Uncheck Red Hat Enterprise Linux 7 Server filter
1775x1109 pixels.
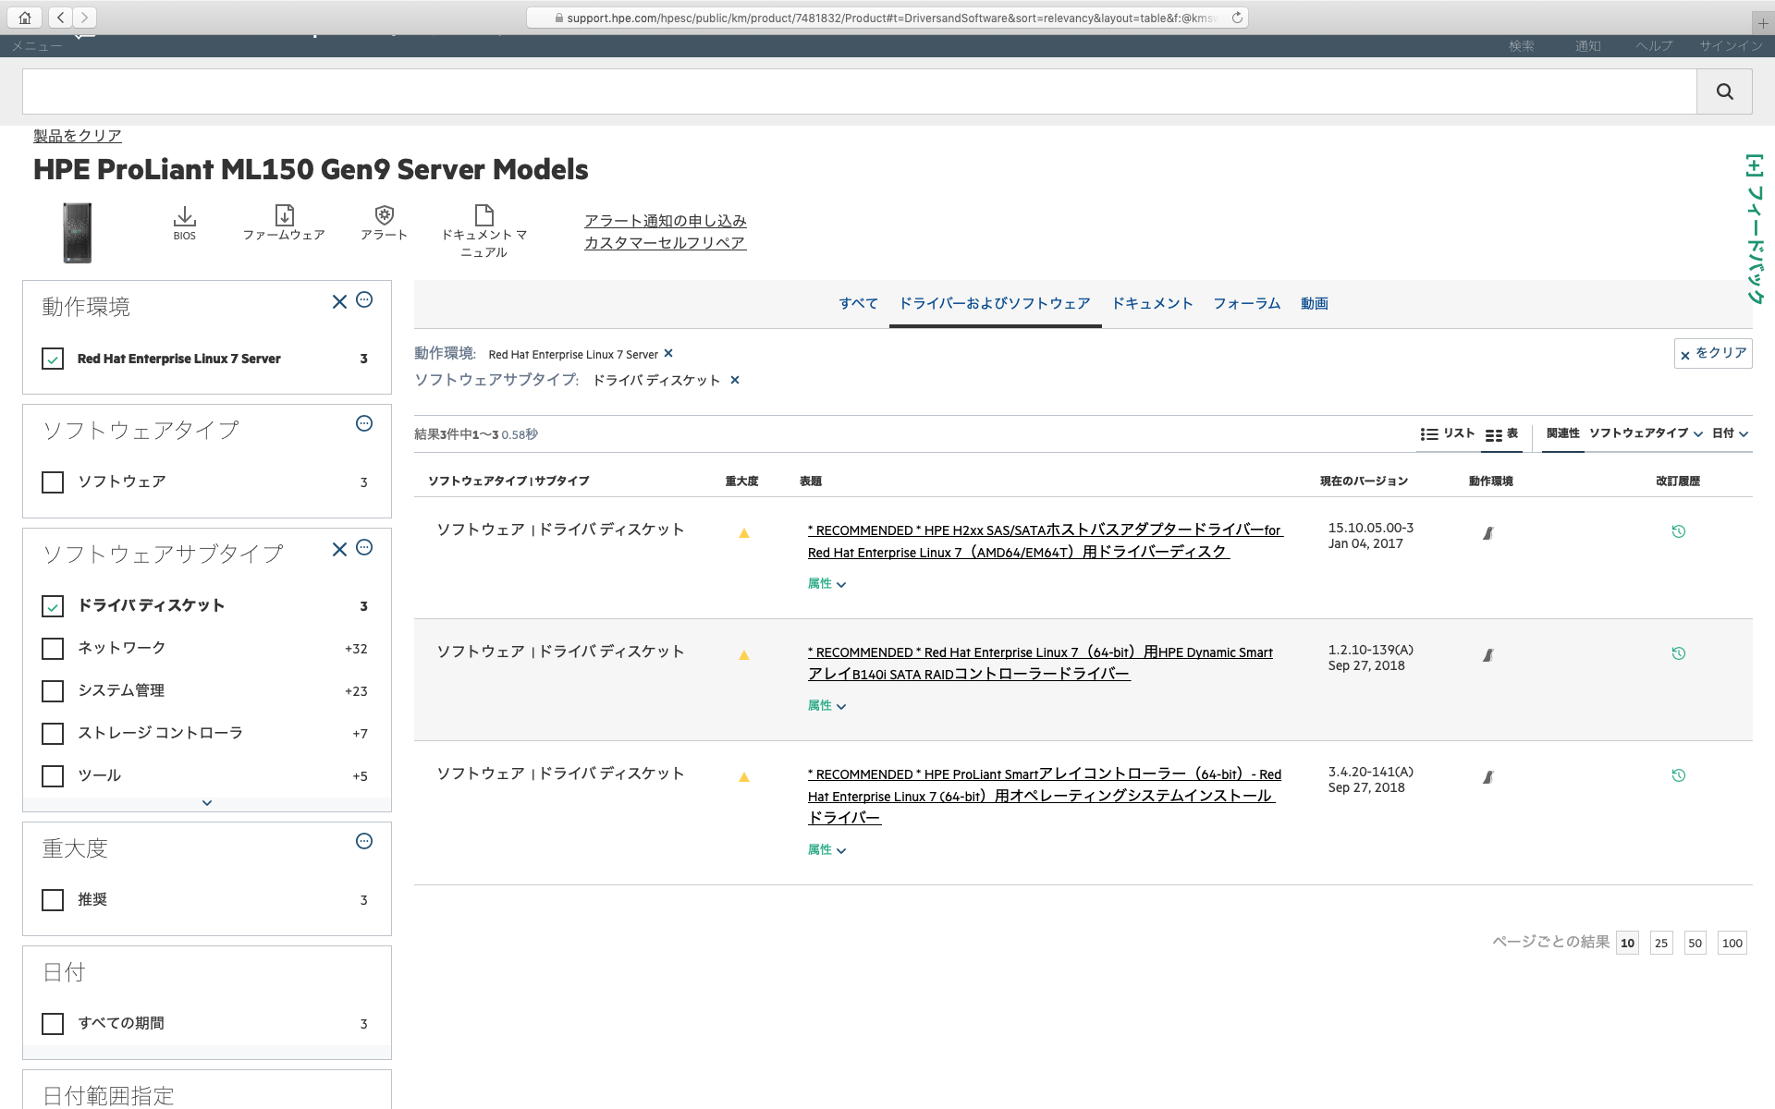click(x=53, y=359)
